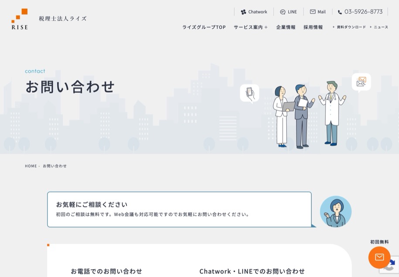This screenshot has height=277, width=399.
Task: Click the smartphone speech bubble illustration
Action: [x=249, y=93]
